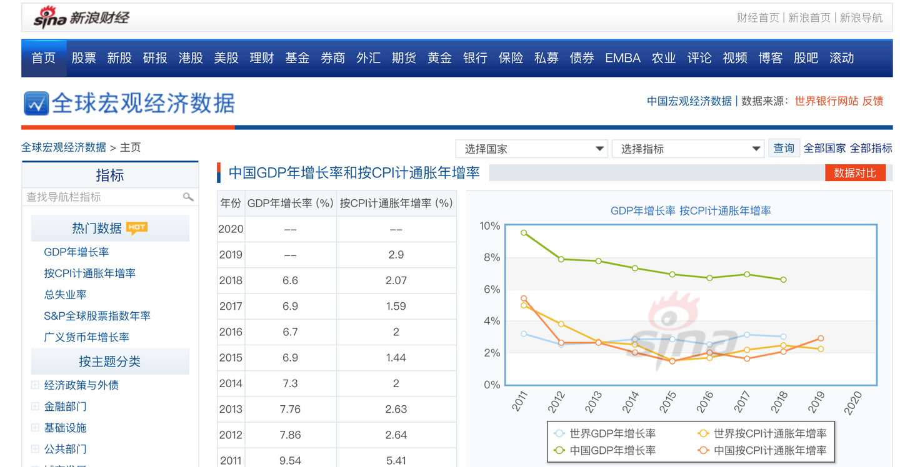Open the 期货 nav item
The width and height of the screenshot is (900, 467).
404,58
